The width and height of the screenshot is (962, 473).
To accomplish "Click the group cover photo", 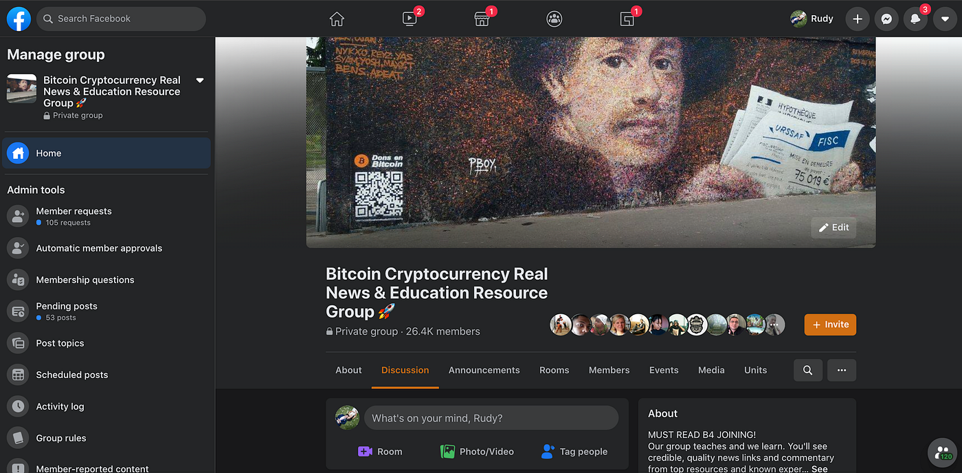I will click(x=590, y=142).
